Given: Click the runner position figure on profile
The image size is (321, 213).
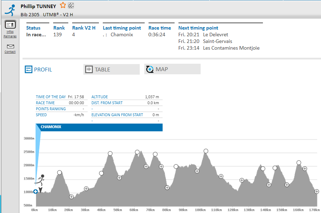Looking at the screenshot, I should (x=41, y=181).
